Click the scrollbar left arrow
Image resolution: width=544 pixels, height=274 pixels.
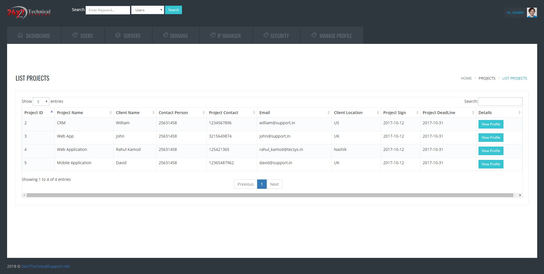click(24, 195)
